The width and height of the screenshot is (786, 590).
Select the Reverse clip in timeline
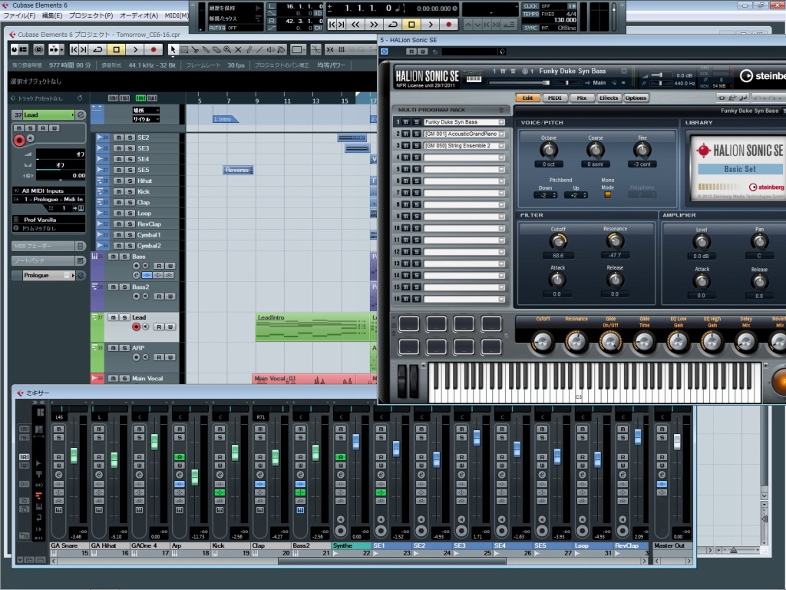[x=238, y=170]
